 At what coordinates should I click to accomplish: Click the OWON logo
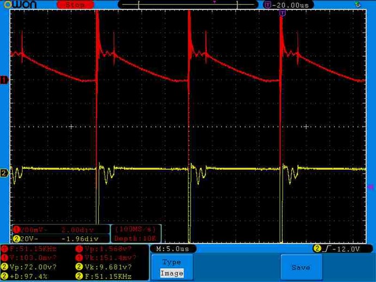click(x=20, y=4)
